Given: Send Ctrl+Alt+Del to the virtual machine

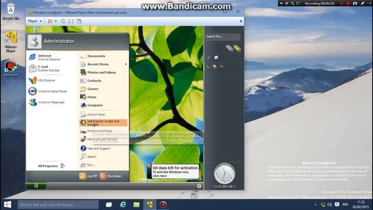Looking at the screenshot, I should tap(63, 21).
